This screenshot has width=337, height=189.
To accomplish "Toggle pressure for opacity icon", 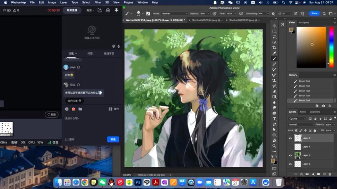I will coord(214,13).
